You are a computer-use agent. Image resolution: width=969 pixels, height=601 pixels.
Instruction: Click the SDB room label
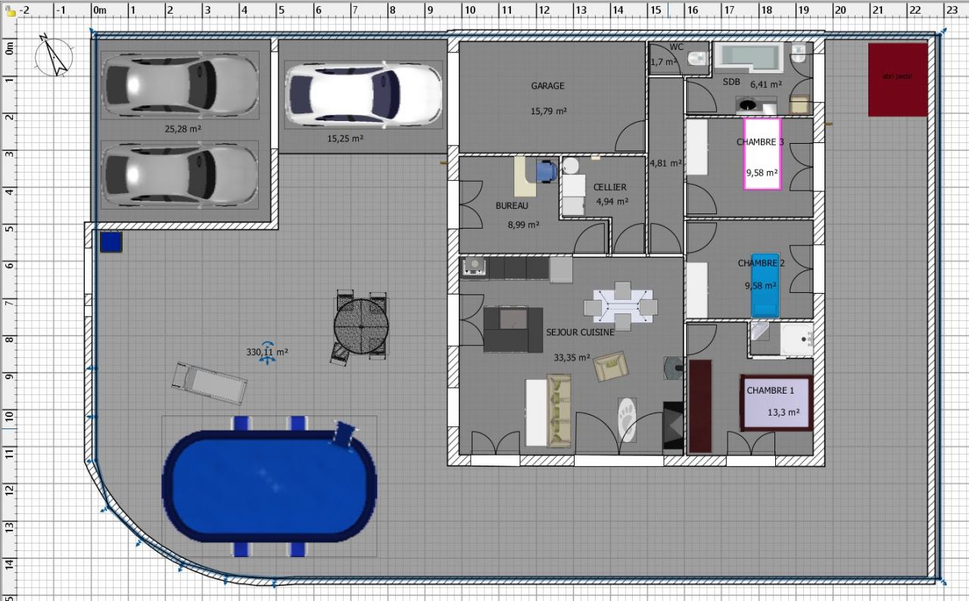(x=731, y=82)
